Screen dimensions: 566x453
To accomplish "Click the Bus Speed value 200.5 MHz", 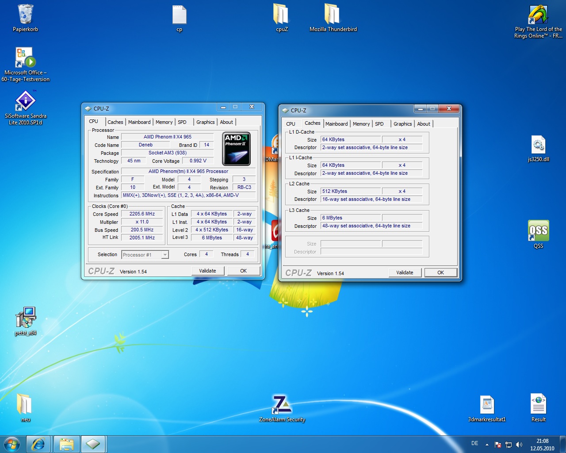I will (x=142, y=230).
